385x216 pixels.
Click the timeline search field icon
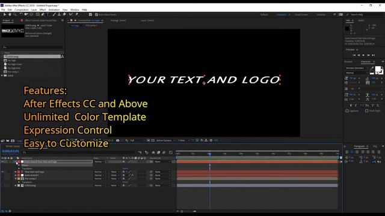24,152
